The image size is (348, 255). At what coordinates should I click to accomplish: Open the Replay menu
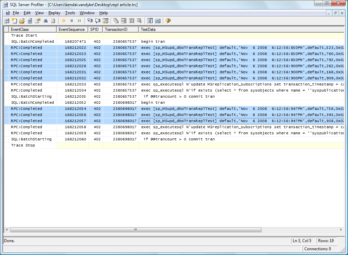point(54,13)
